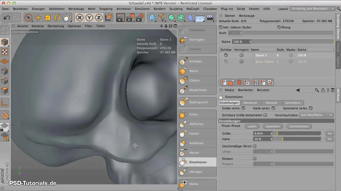
Task: Toggle Inkl. höherer Stufen checkbox
Action: coord(221,27)
